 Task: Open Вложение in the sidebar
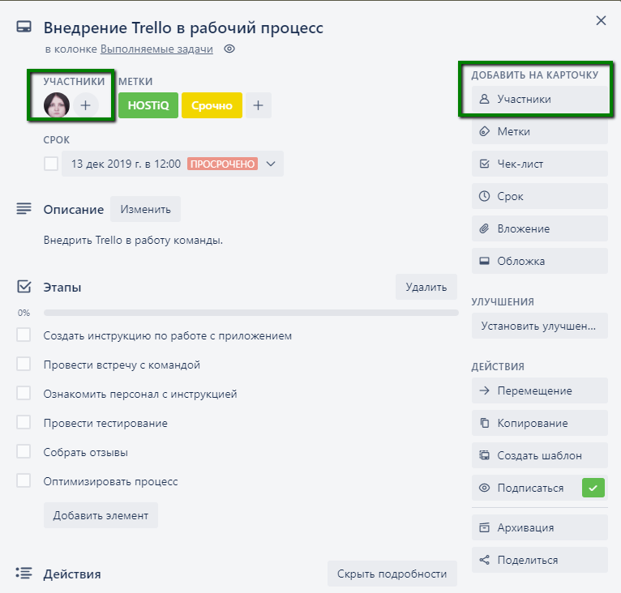tap(539, 228)
